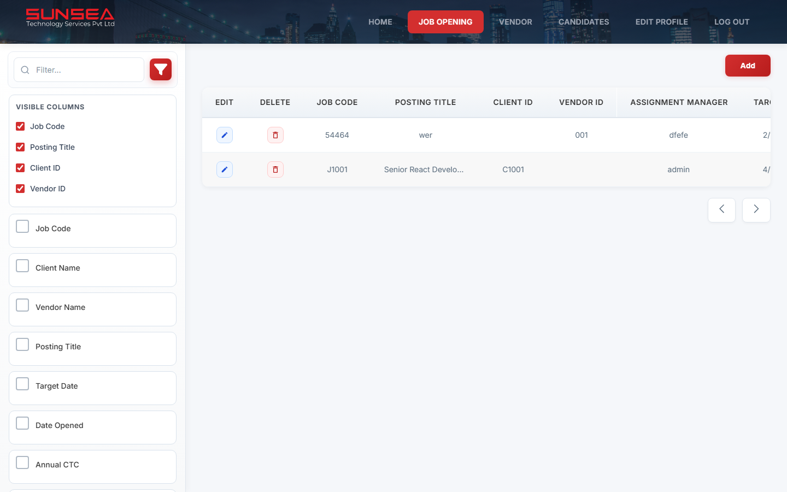This screenshot has height=492, width=787.
Task: Check the Target Date checkbox
Action: tap(22, 383)
